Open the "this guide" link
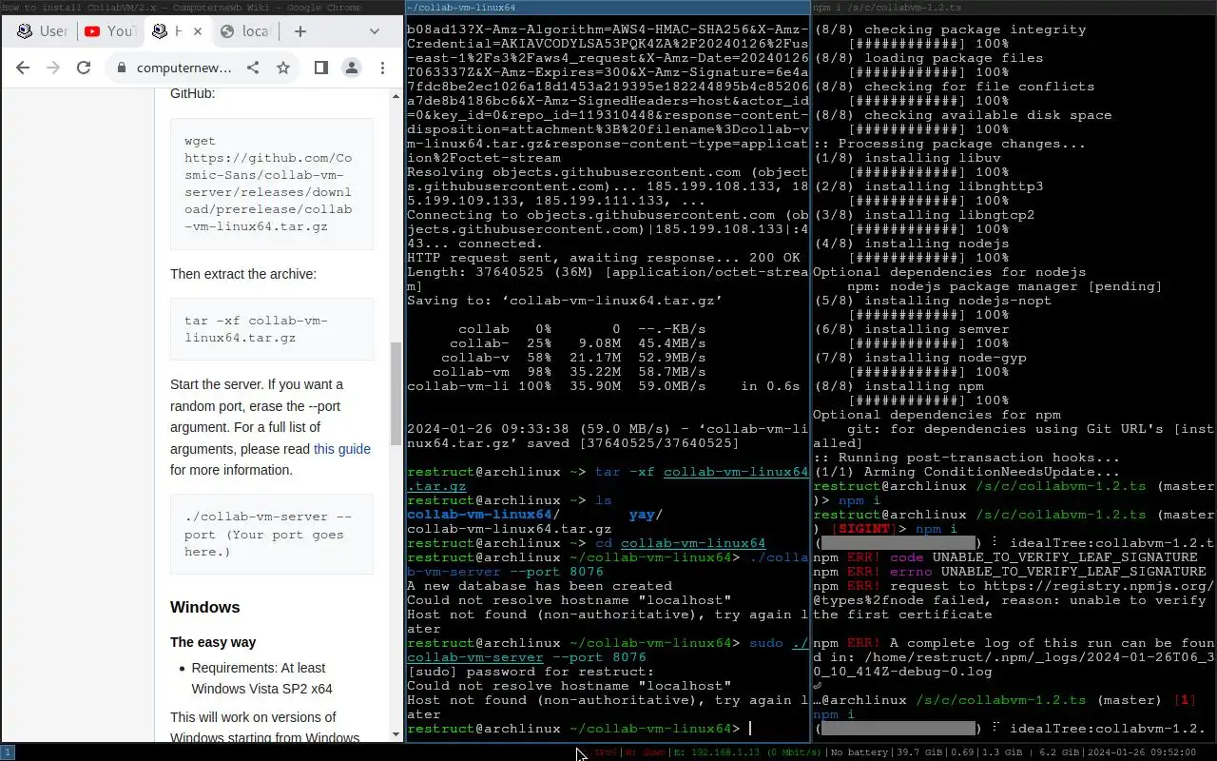The width and height of the screenshot is (1217, 761). (342, 449)
